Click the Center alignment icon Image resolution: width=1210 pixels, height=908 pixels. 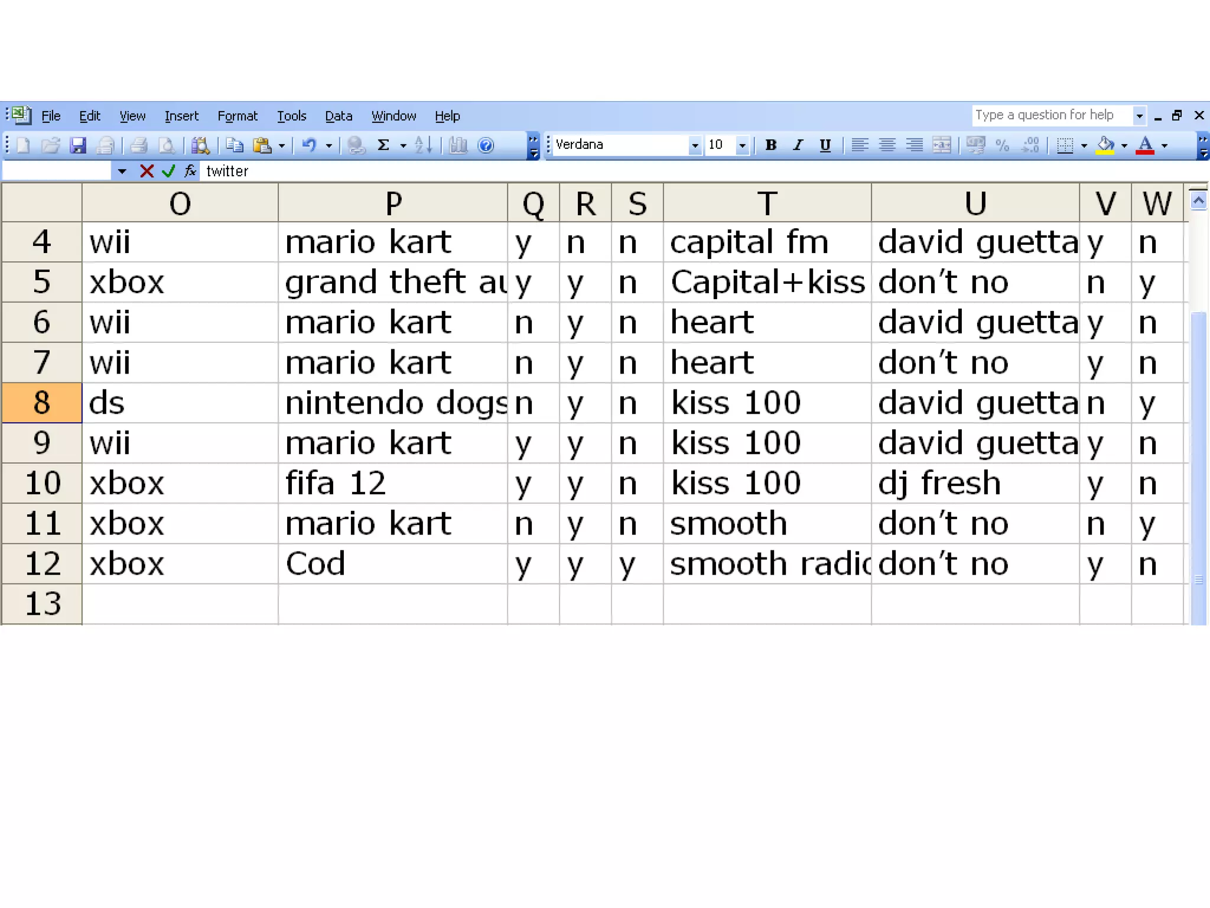click(887, 145)
